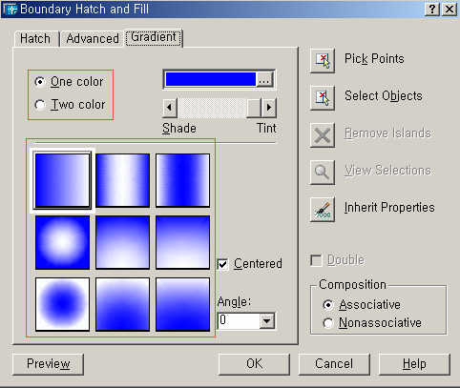460x388 pixels.
Task: Toggle the Centered checkbox
Action: point(222,264)
